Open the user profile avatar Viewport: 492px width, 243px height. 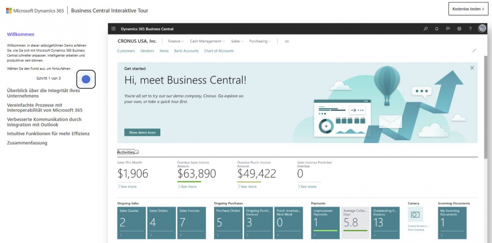[x=482, y=29]
